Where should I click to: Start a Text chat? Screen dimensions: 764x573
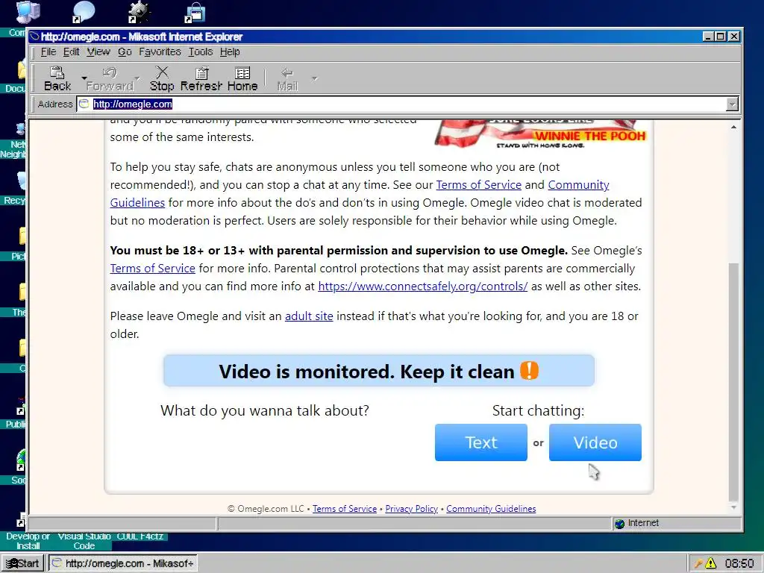(481, 442)
